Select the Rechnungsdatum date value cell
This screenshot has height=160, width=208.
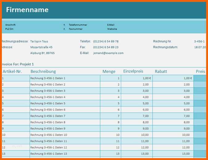200,47
